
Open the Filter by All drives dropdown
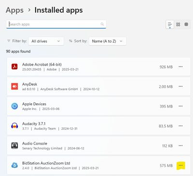pyautogui.click(x=46, y=41)
